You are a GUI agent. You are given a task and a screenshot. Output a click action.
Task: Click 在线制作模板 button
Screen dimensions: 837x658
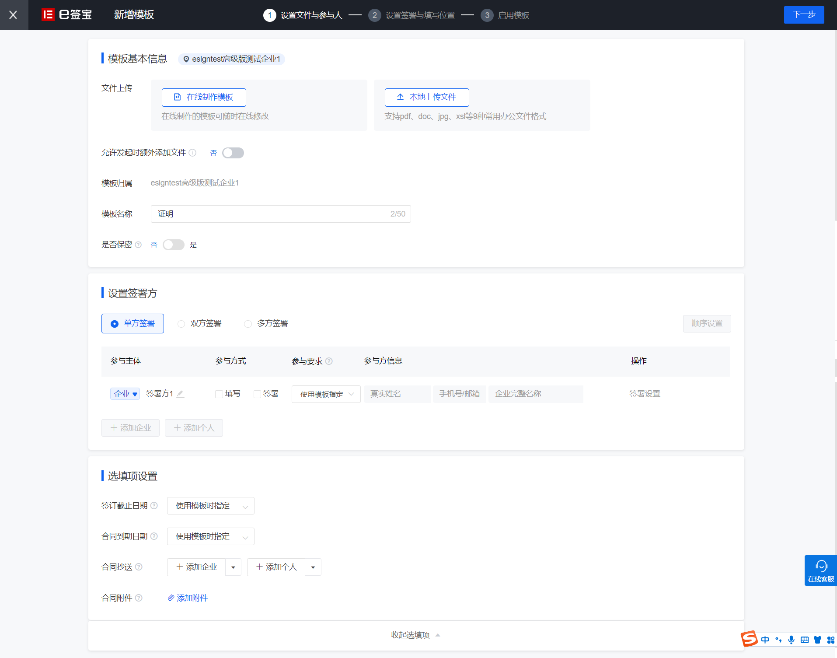point(204,97)
